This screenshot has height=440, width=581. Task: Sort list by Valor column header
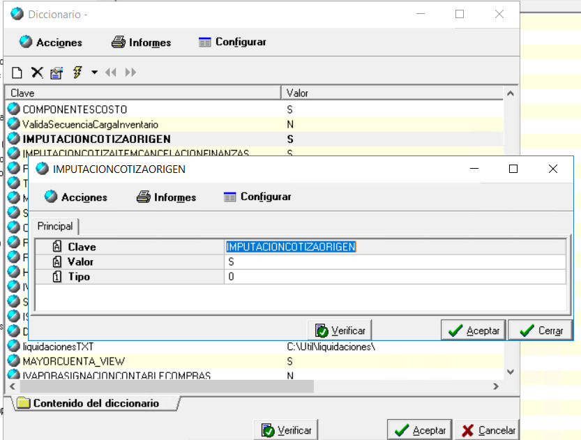tap(393, 93)
